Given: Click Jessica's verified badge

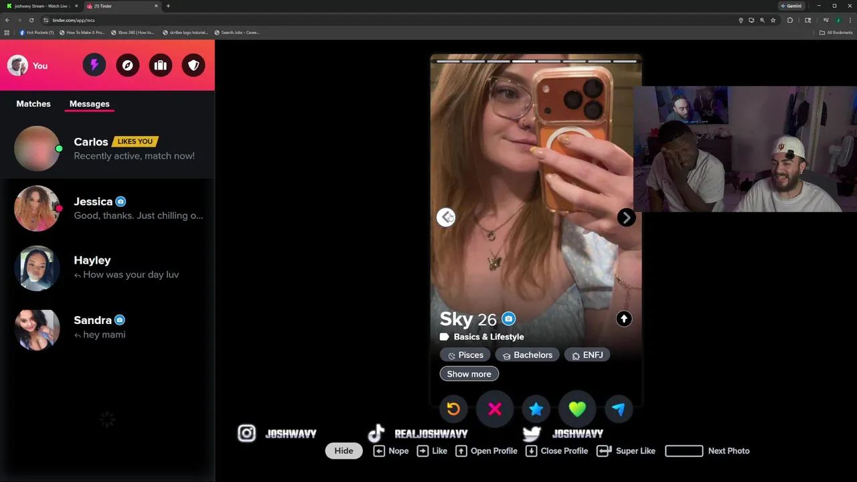Looking at the screenshot, I should (121, 202).
